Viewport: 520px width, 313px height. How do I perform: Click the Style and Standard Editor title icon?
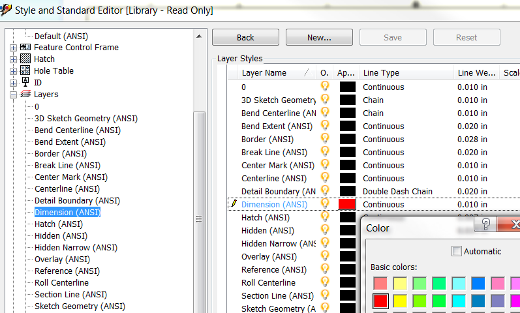(6, 10)
